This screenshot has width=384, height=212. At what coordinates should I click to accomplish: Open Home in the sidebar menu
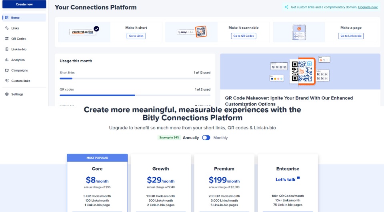coord(24,18)
